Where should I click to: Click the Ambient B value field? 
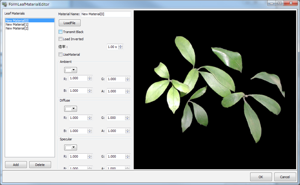78,91
